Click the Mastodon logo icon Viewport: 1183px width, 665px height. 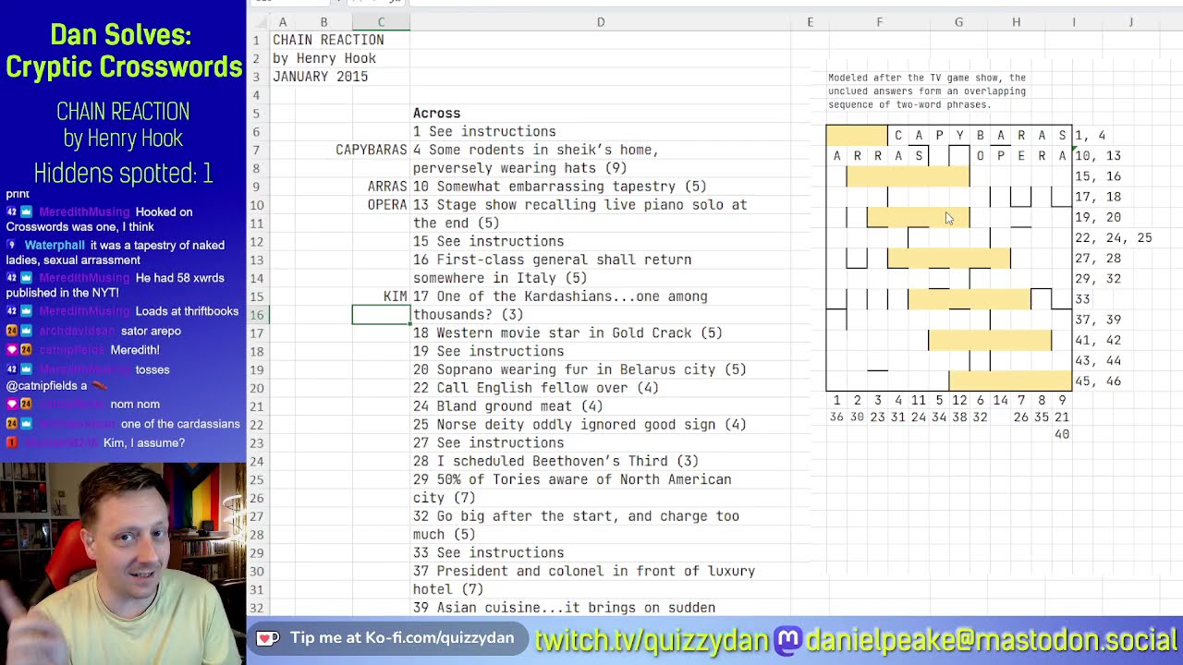787,639
